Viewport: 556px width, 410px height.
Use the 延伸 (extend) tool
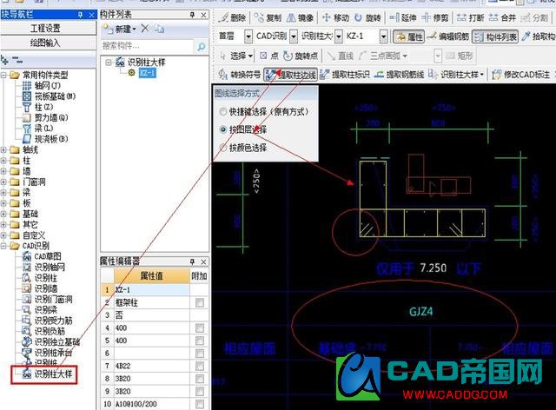pyautogui.click(x=403, y=17)
